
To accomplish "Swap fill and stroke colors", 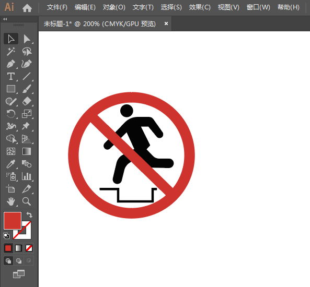I will tap(29, 214).
